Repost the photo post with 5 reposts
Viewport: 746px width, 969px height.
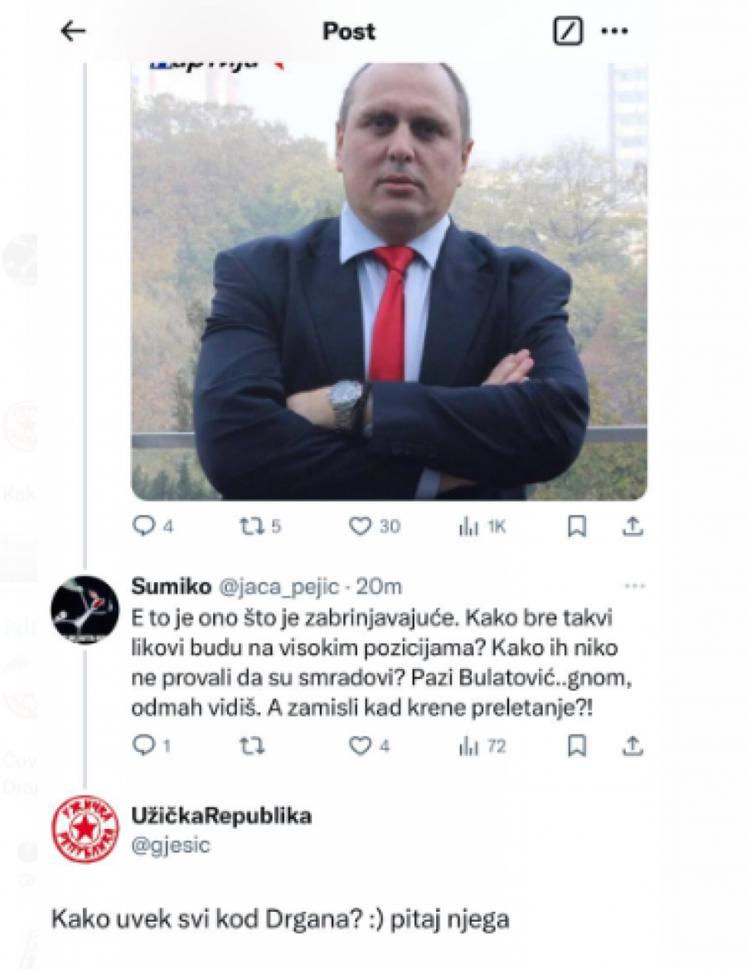260,526
